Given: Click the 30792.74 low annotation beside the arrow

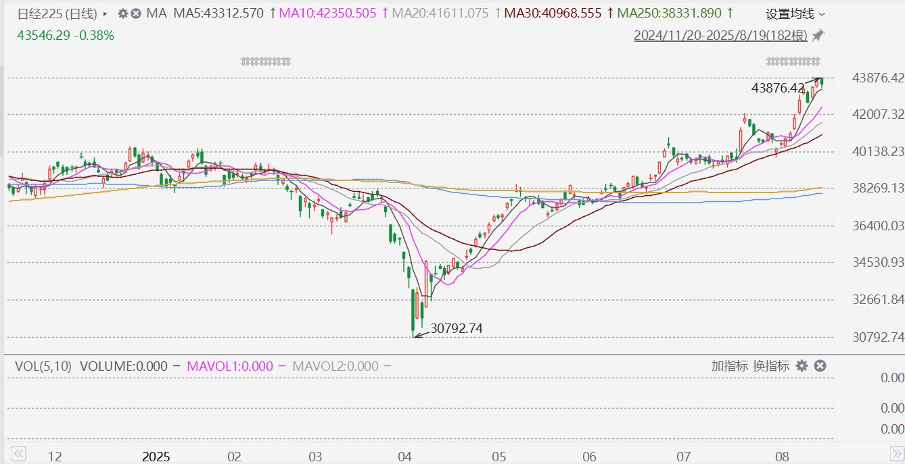Looking at the screenshot, I should click(457, 328).
